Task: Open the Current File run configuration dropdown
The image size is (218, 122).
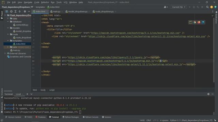Action: pos(178,7)
